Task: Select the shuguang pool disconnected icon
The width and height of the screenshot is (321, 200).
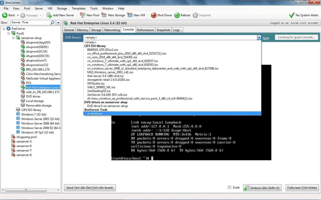Action: (x=13, y=137)
